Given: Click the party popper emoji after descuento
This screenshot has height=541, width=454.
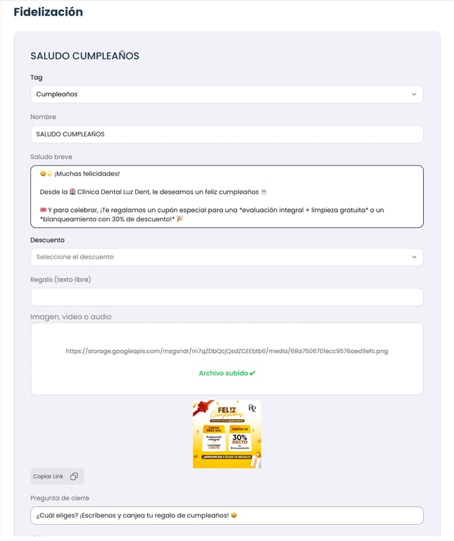Looking at the screenshot, I should [x=180, y=219].
